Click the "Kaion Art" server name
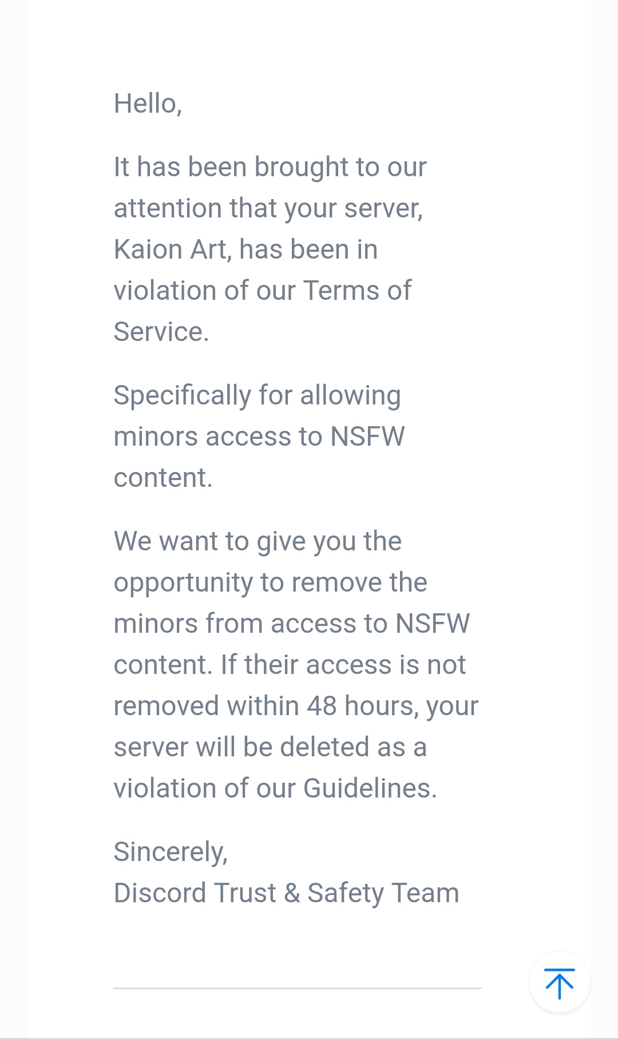 [x=171, y=249]
